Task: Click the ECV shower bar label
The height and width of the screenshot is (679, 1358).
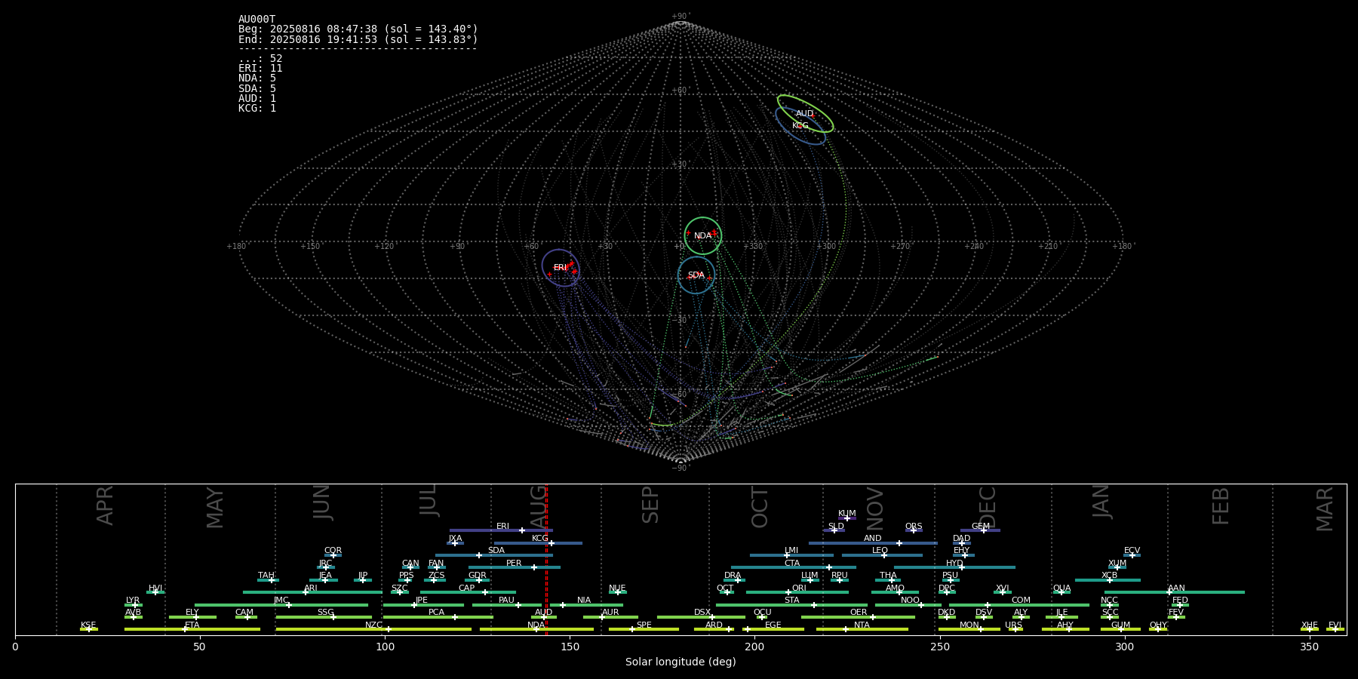Action: [1132, 551]
